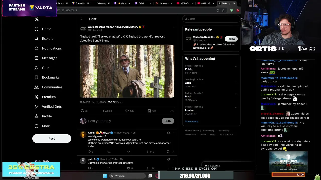This screenshot has height=180, width=321.
Task: Click the install app icon in address bar
Action: [x=218, y=10]
